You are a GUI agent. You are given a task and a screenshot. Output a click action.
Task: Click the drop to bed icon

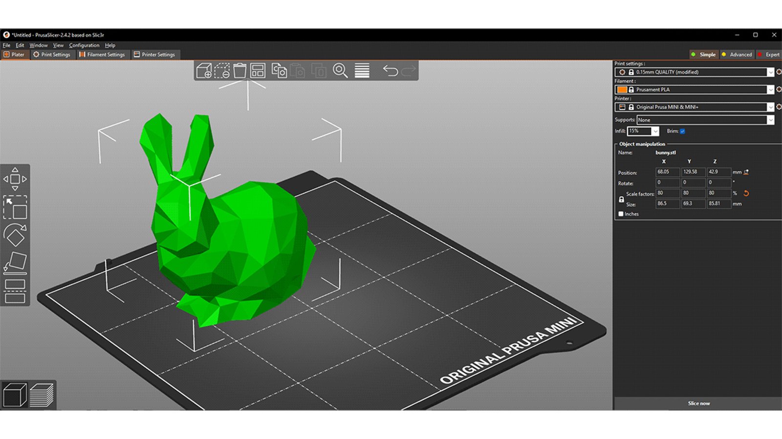(x=746, y=172)
